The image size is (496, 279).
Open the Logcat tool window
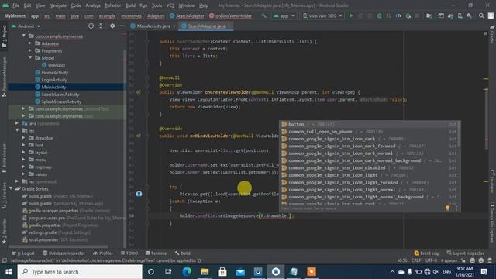coord(23,253)
